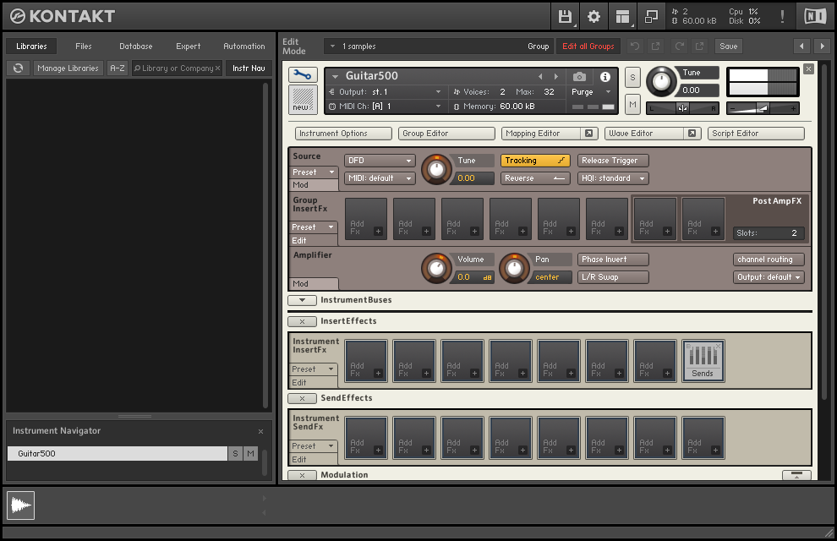Open the Group Editor tab

(x=446, y=134)
